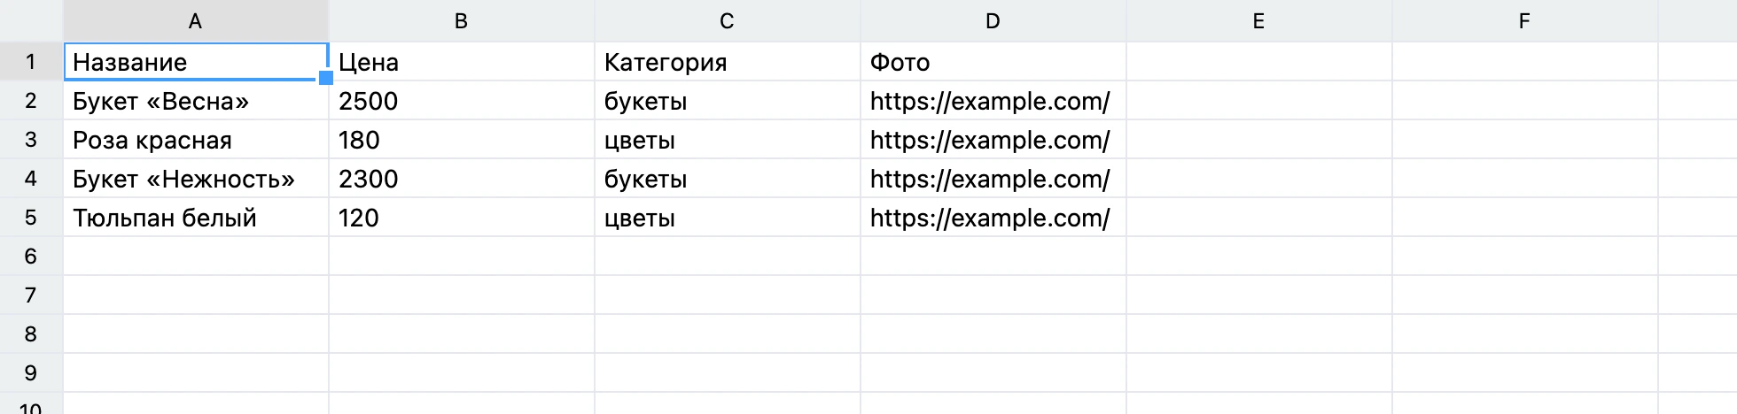Select the column C header
This screenshot has width=1737, height=414.
728,21
